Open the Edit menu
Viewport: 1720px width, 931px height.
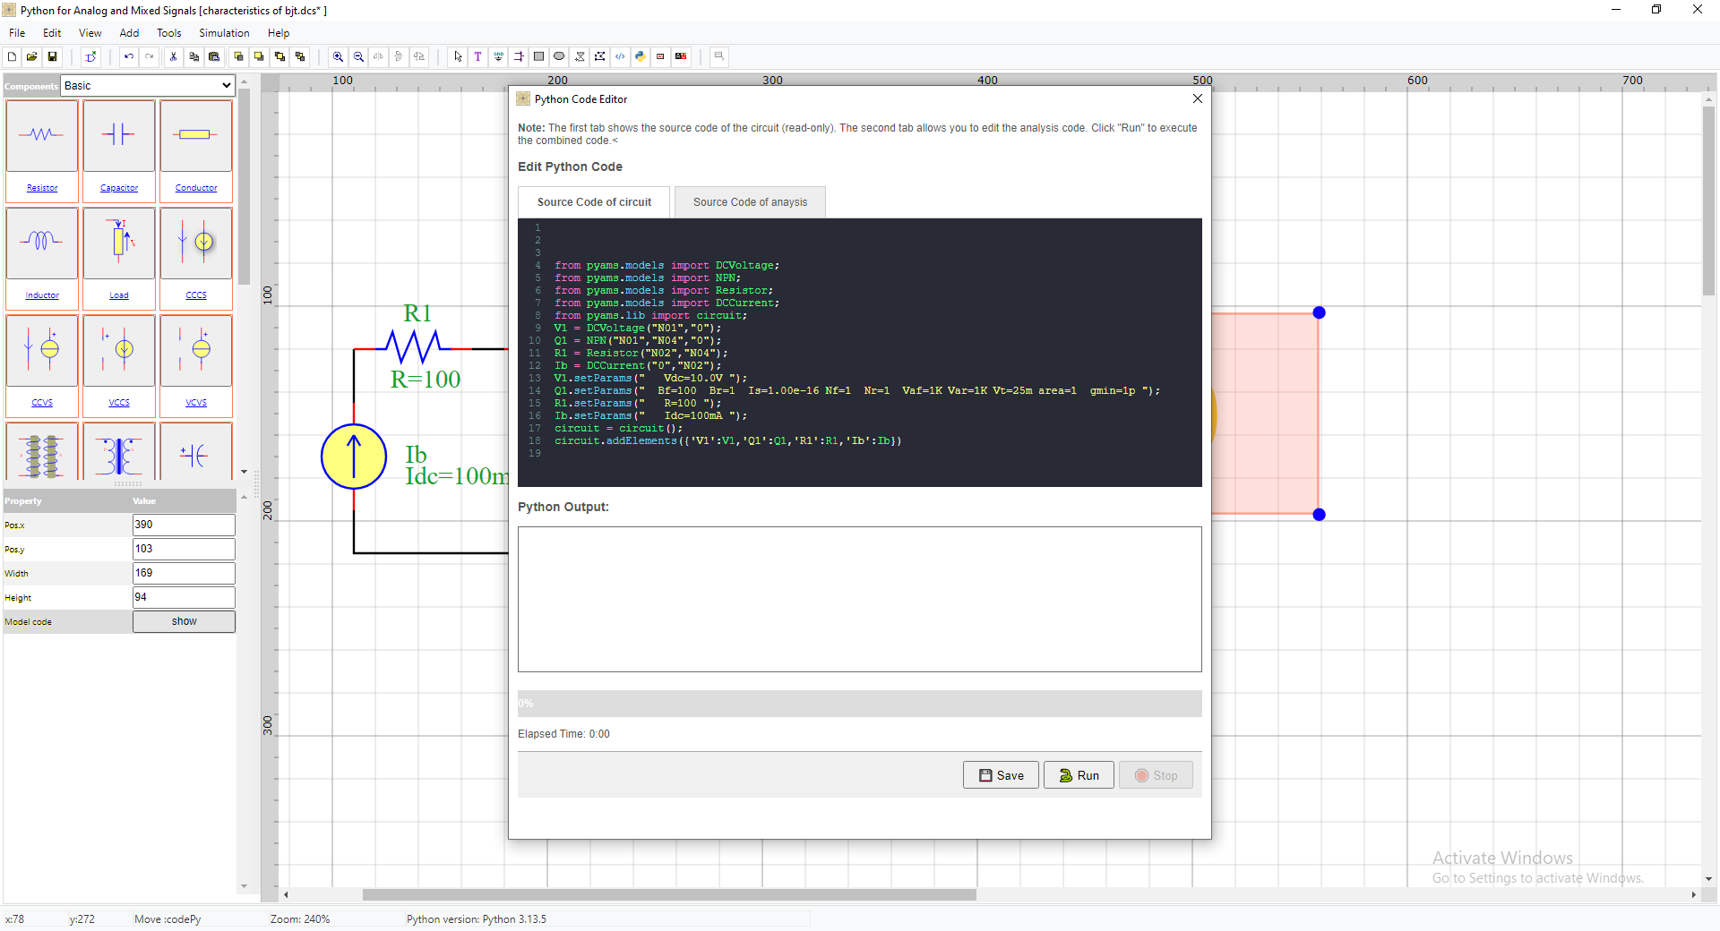[x=52, y=33]
